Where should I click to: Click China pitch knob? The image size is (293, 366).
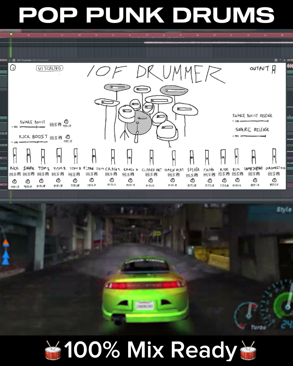tap(210, 180)
